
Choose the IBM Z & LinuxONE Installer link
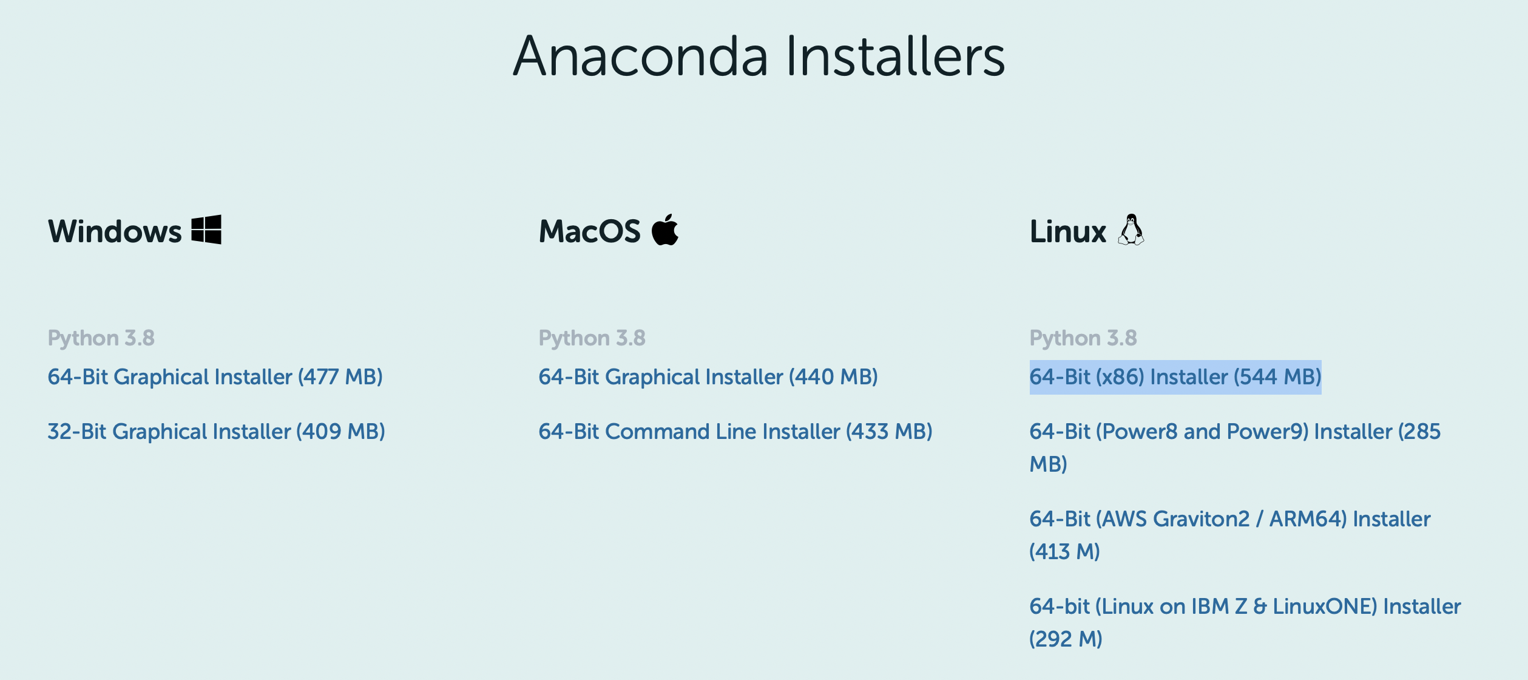[x=1245, y=607]
